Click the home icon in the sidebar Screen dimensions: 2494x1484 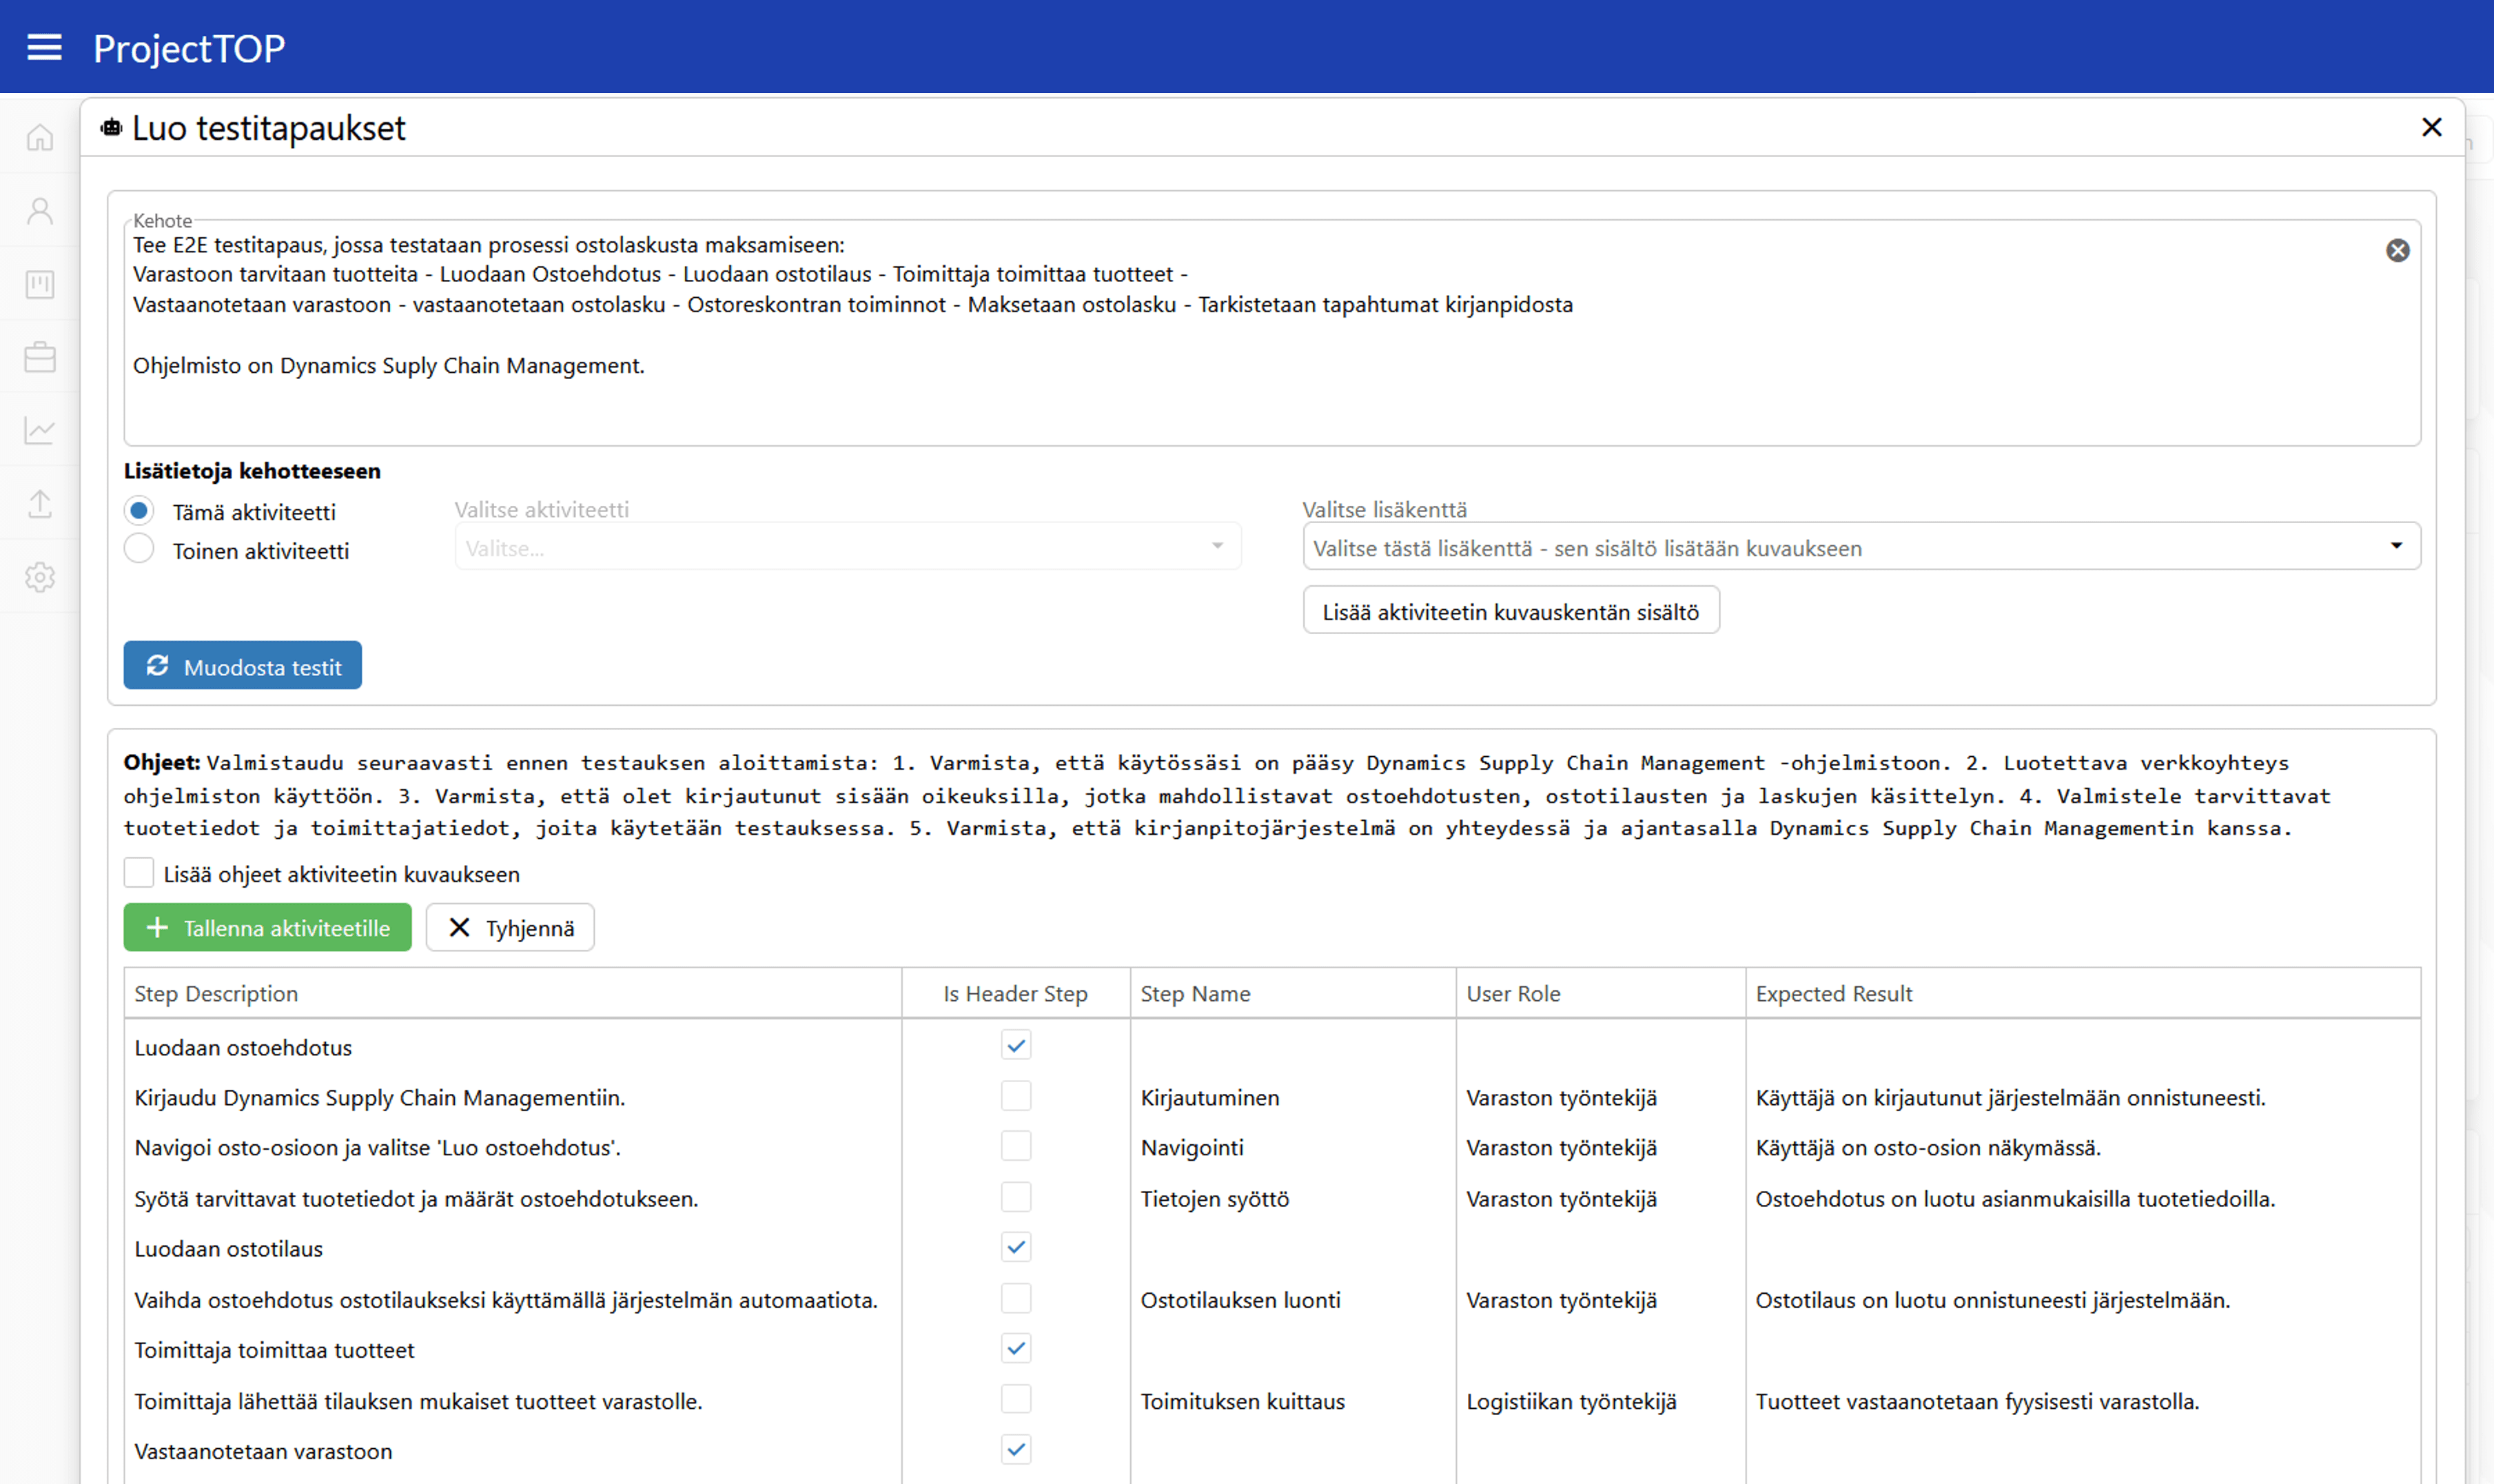click(40, 137)
